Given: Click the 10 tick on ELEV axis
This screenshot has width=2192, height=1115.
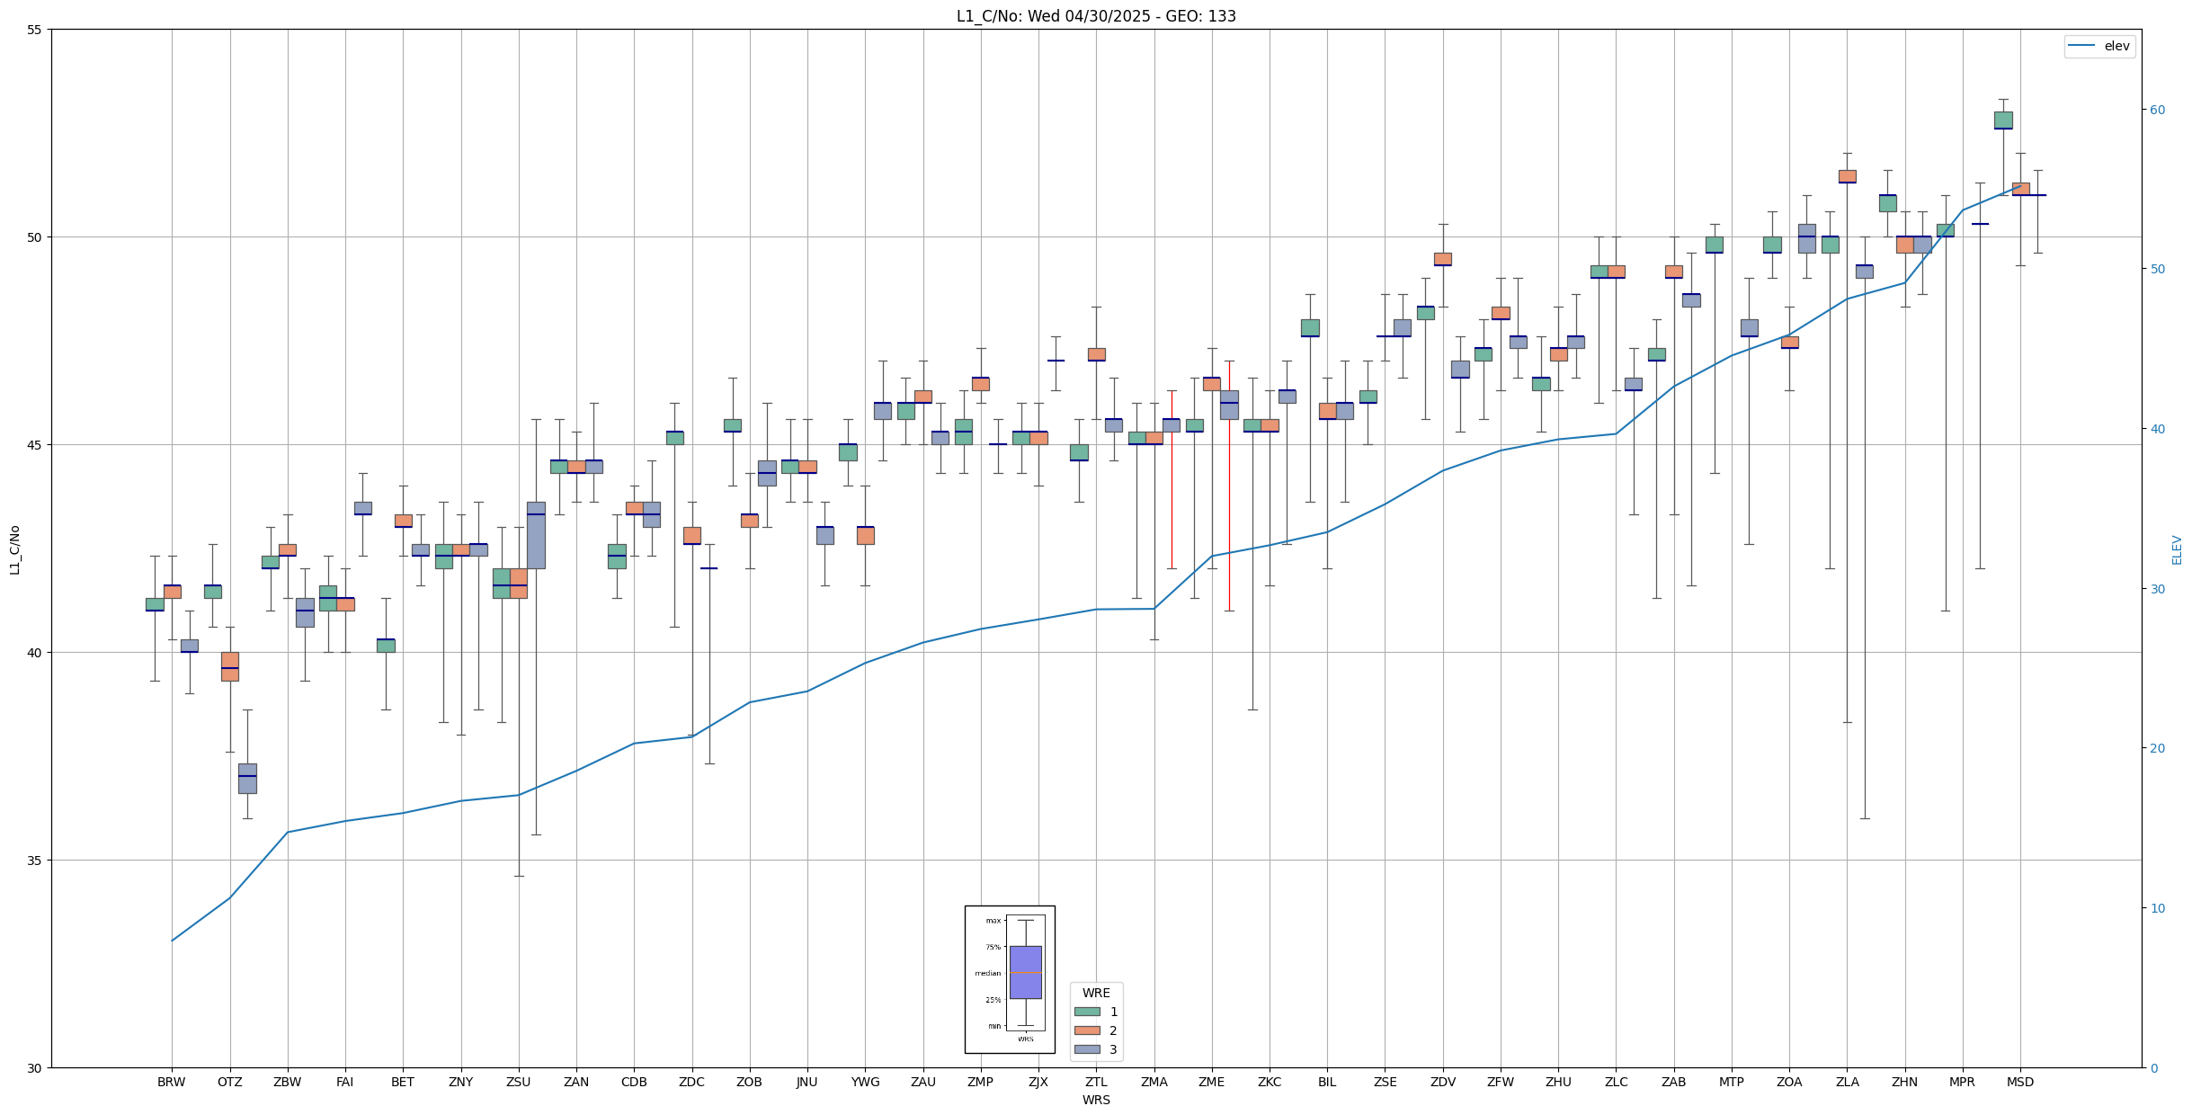Looking at the screenshot, I should [2157, 908].
